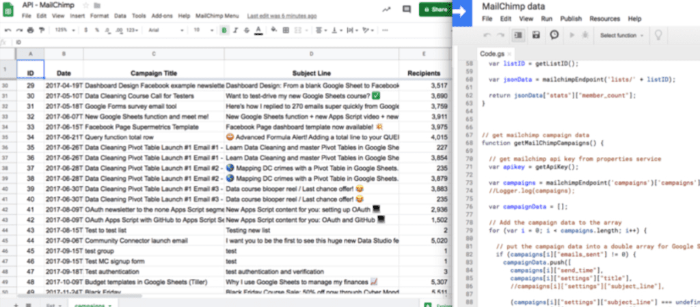
Task: Open the fill color picker
Action: 274,30
